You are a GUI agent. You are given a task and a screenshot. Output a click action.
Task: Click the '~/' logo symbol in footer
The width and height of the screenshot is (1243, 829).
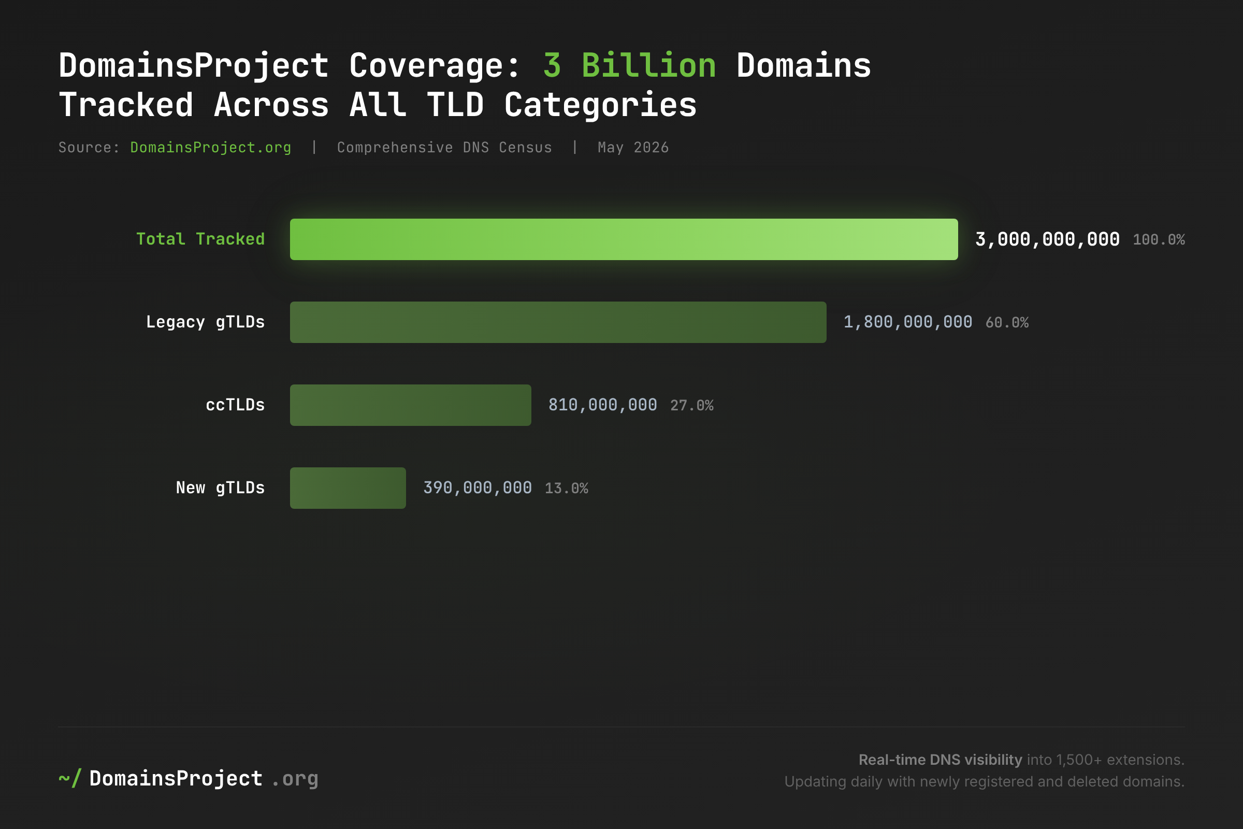click(70, 779)
